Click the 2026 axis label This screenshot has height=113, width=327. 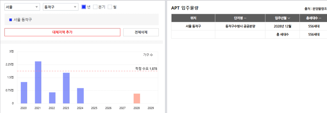coord(108,108)
